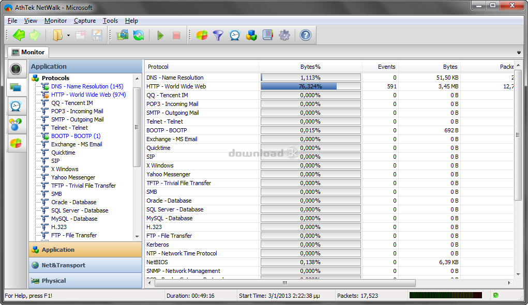Open the Tools menu
This screenshot has width=528, height=305.
pyautogui.click(x=110, y=21)
